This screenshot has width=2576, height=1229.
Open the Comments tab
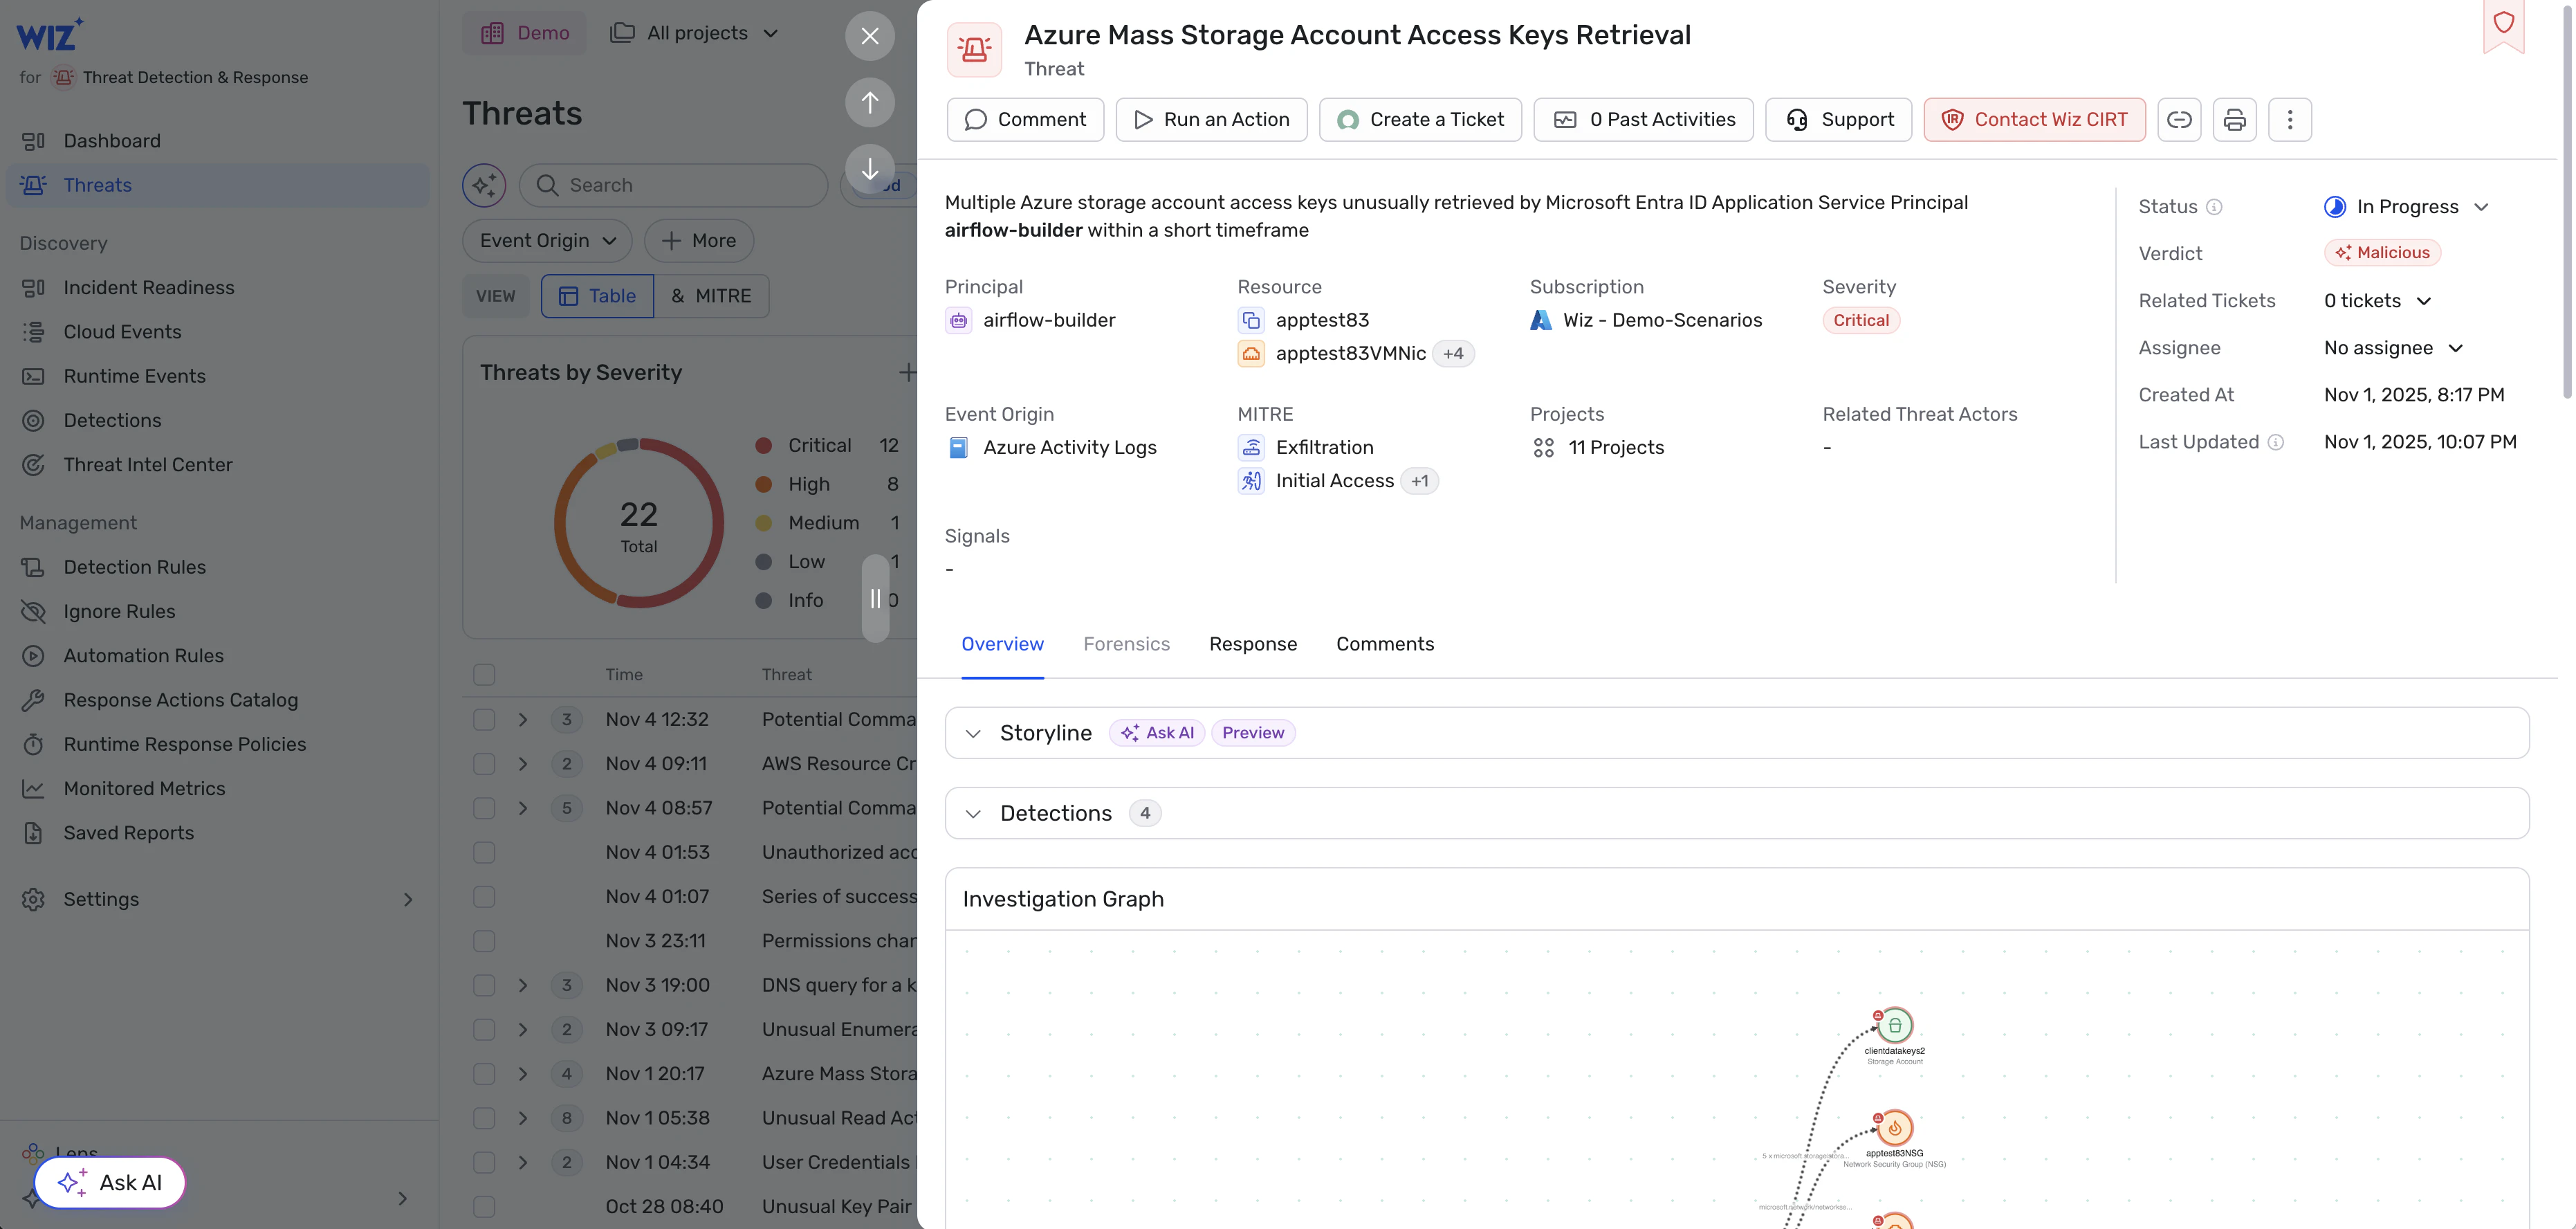[x=1384, y=644]
